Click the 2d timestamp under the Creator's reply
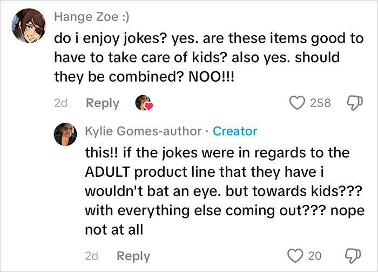The height and width of the screenshot is (272, 378). 91,256
